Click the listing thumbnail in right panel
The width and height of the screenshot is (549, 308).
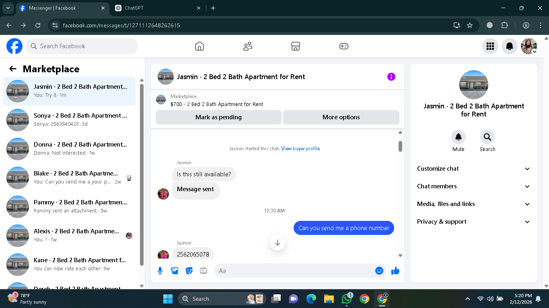474,85
